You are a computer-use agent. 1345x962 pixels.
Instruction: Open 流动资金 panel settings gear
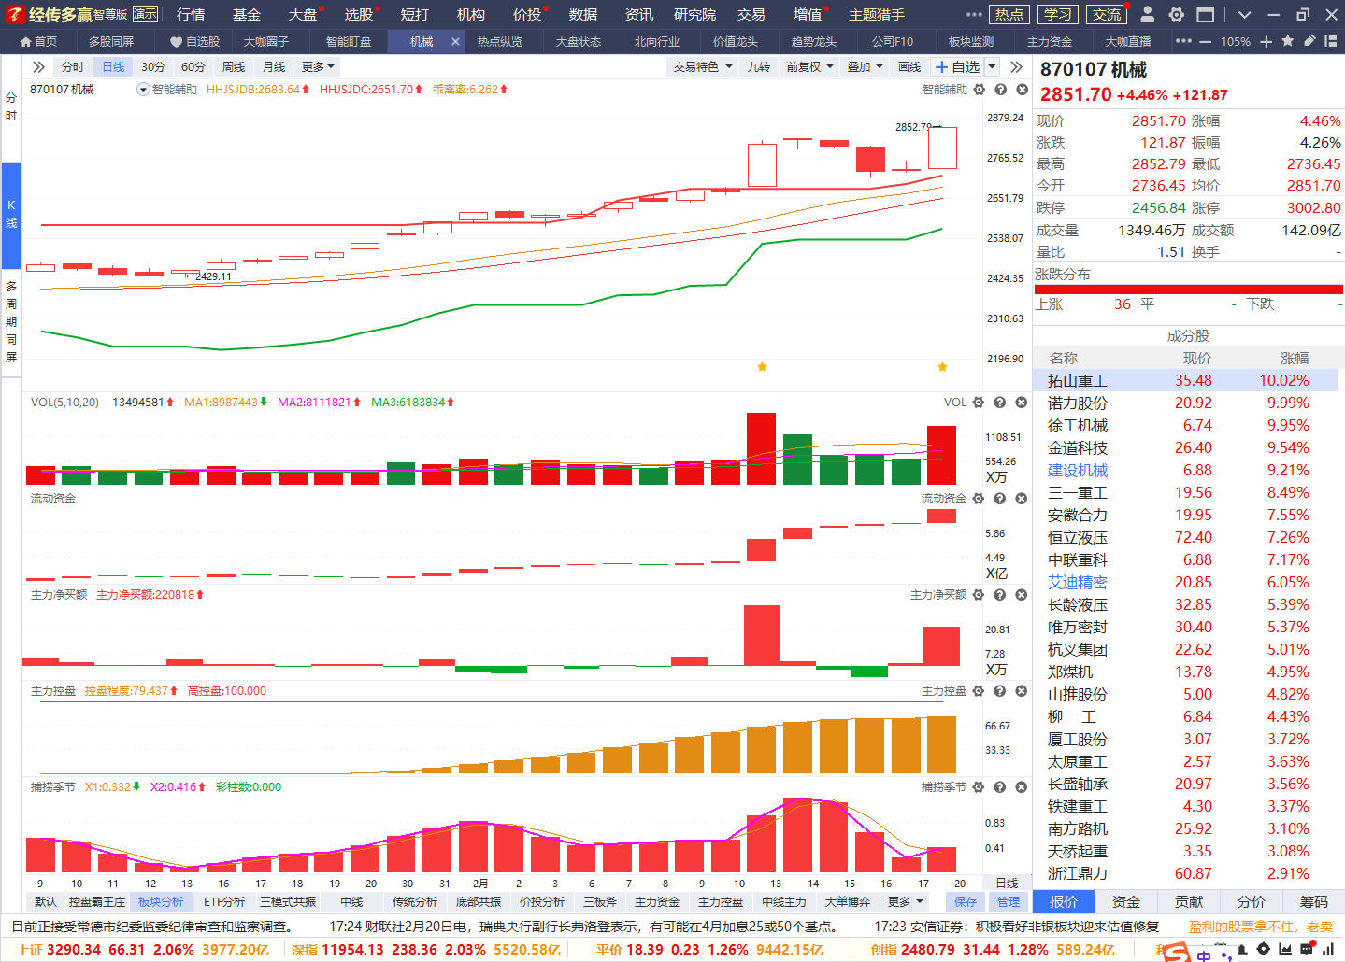[979, 499]
